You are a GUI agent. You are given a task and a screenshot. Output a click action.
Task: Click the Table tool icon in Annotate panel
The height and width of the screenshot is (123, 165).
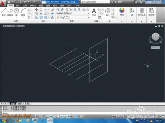pos(100,17)
